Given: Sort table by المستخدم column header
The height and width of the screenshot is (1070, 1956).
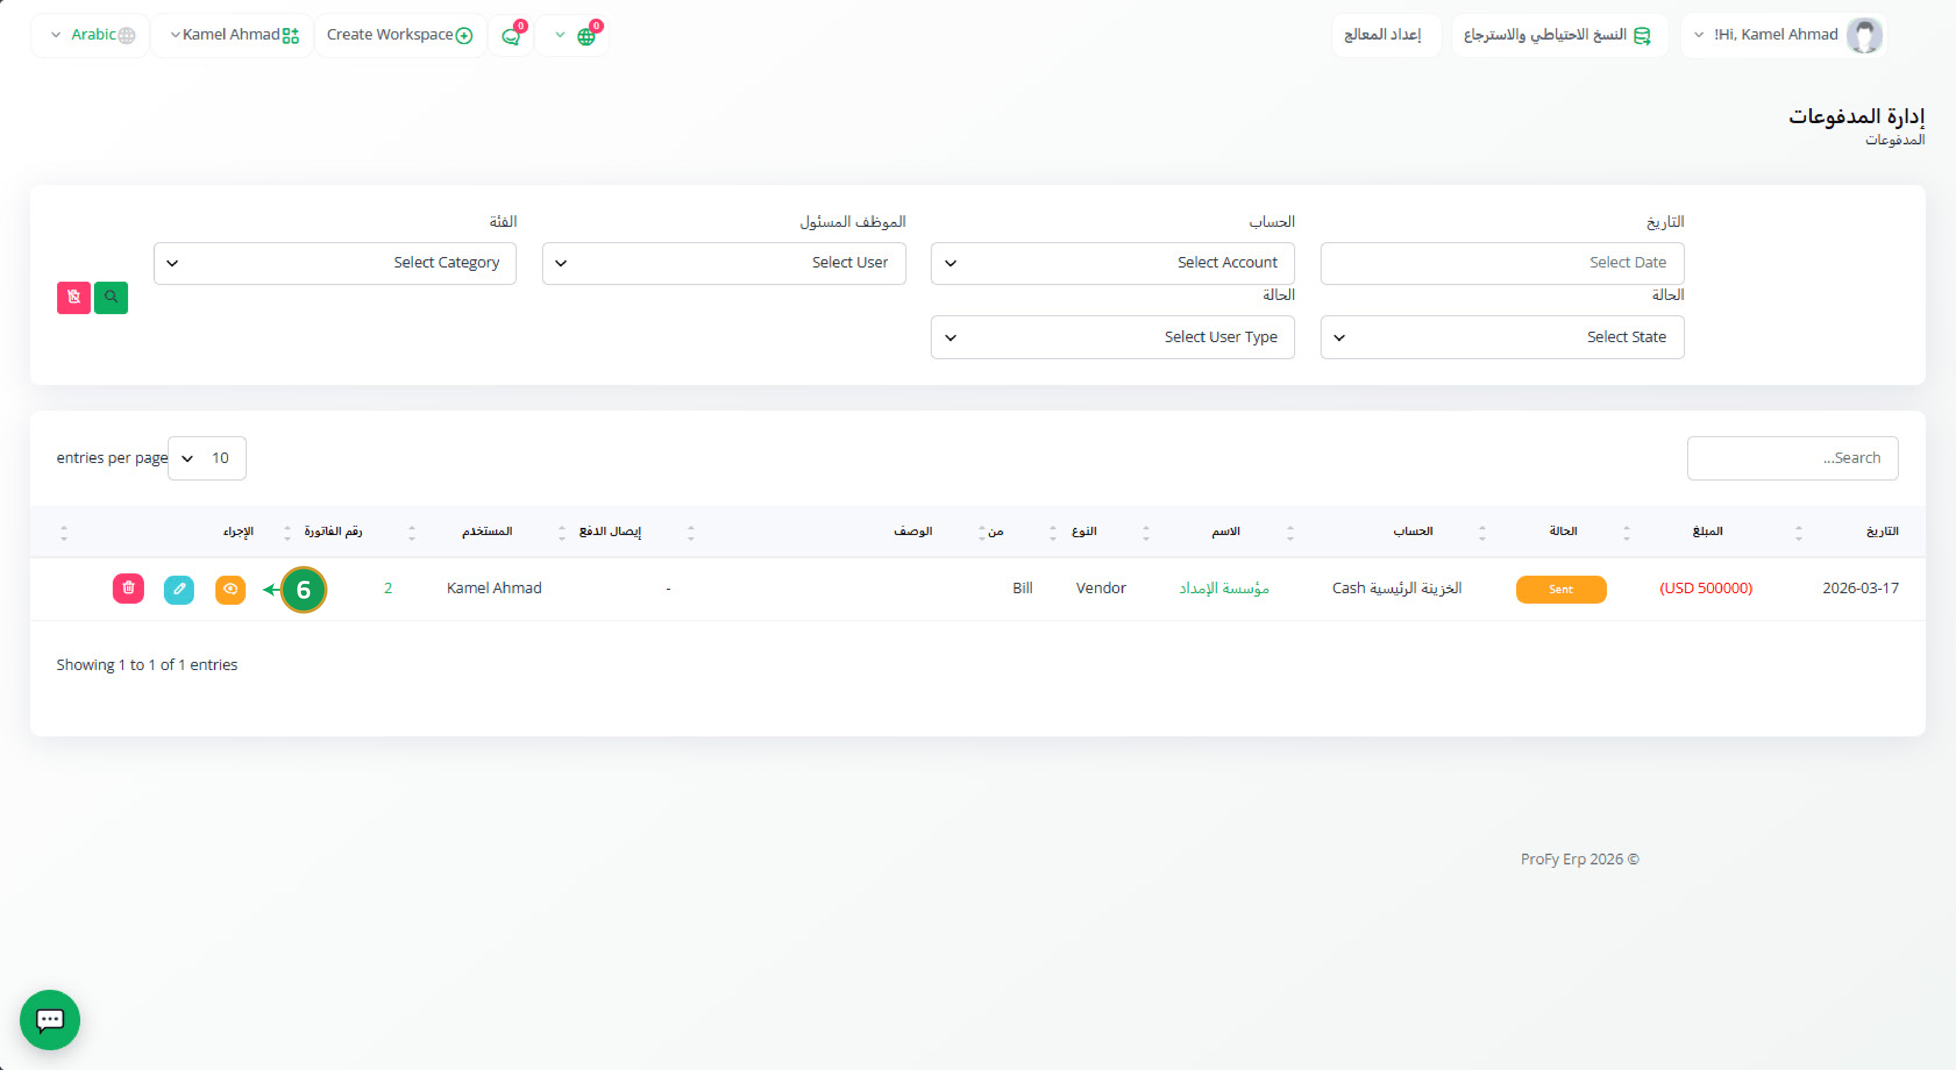Looking at the screenshot, I should (x=487, y=531).
